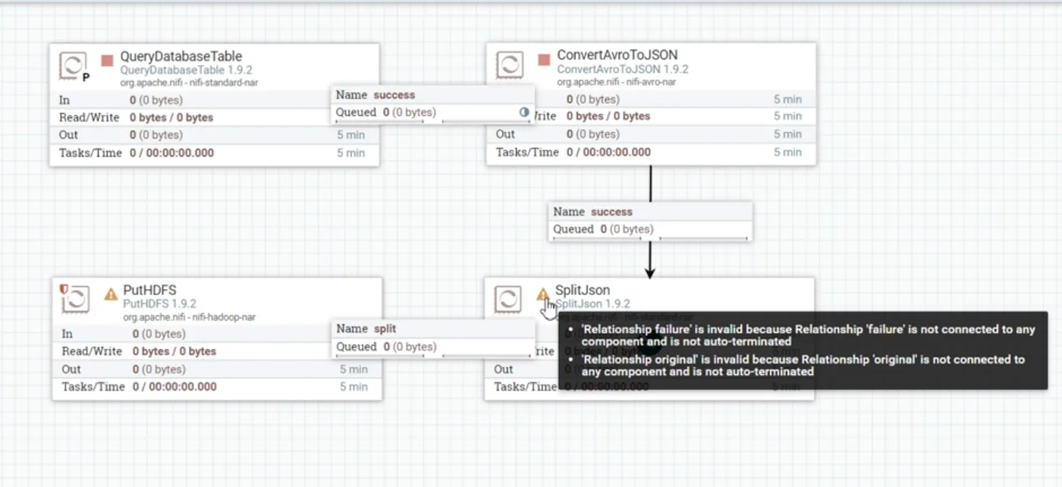Select the ConvertAvroToJSON processor title
The height and width of the screenshot is (487, 1062).
[617, 55]
